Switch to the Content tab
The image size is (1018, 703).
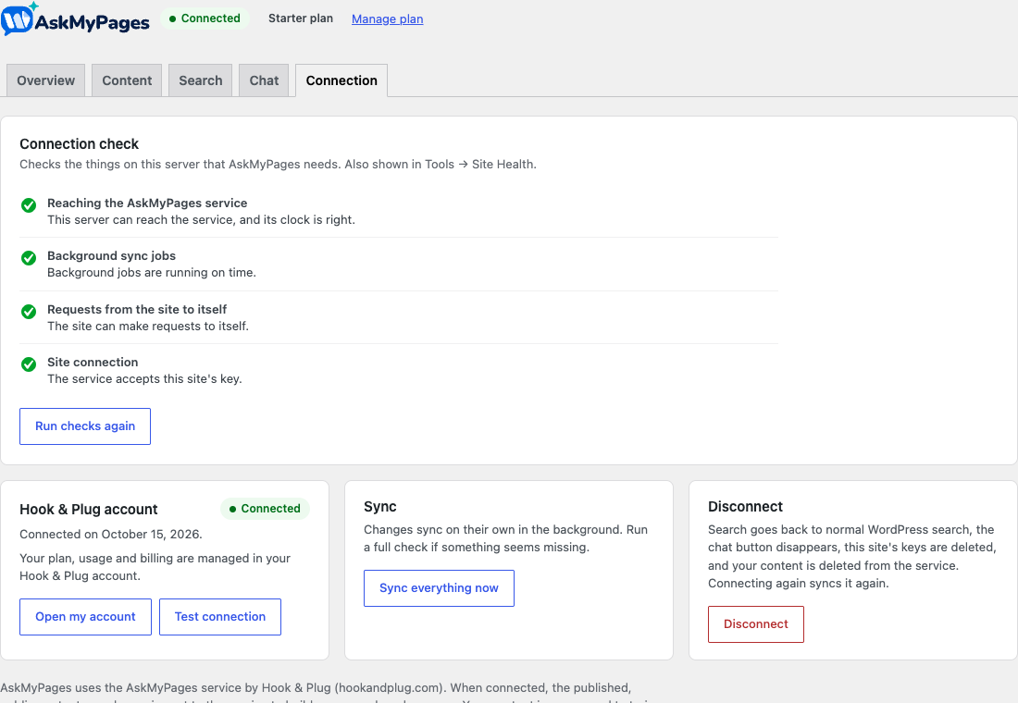(x=127, y=80)
